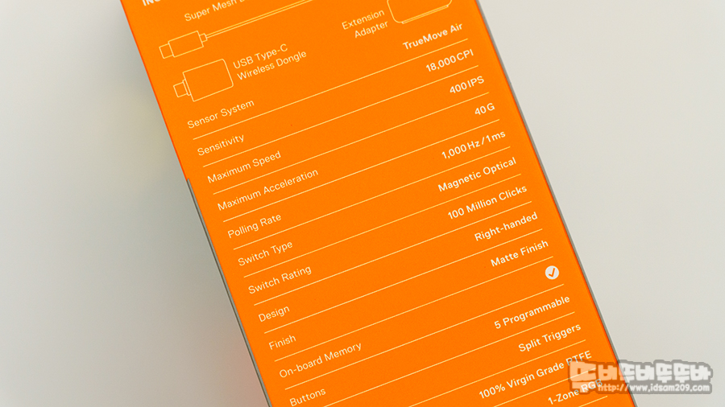Click the '100 Million Clicks' value
Screen dimensions: 725x407
(487, 202)
